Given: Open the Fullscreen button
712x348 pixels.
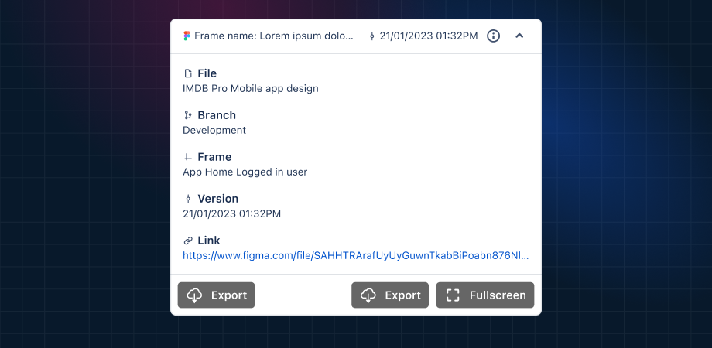Looking at the screenshot, I should coord(485,295).
